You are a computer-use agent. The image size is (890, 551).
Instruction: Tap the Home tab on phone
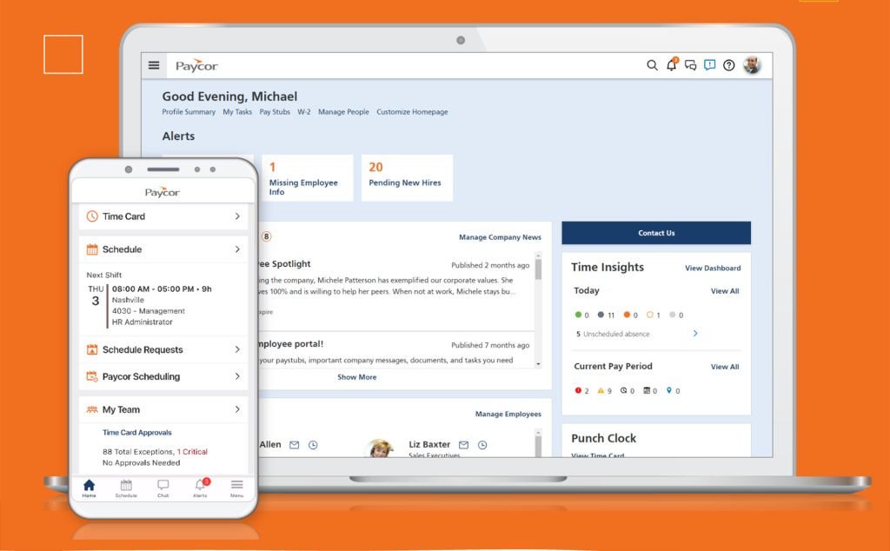(x=90, y=488)
